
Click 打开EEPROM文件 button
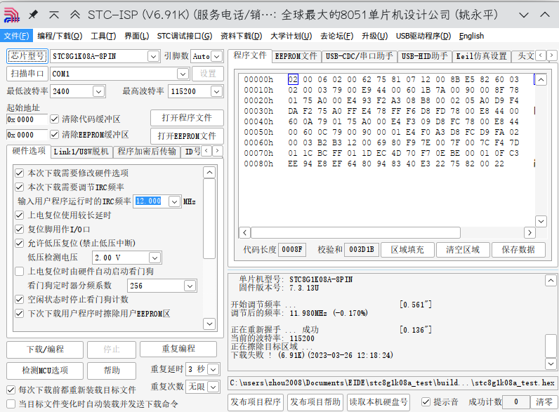point(187,136)
